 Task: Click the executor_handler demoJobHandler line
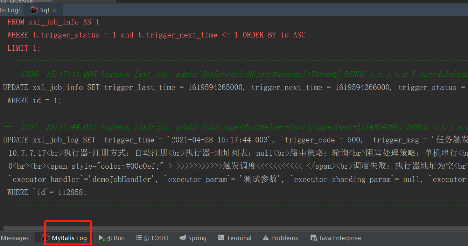[x=238, y=179]
